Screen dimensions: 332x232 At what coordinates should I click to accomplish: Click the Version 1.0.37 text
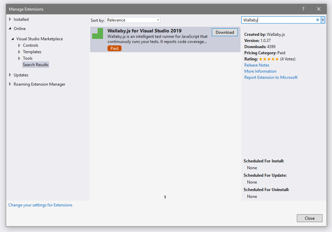point(258,41)
